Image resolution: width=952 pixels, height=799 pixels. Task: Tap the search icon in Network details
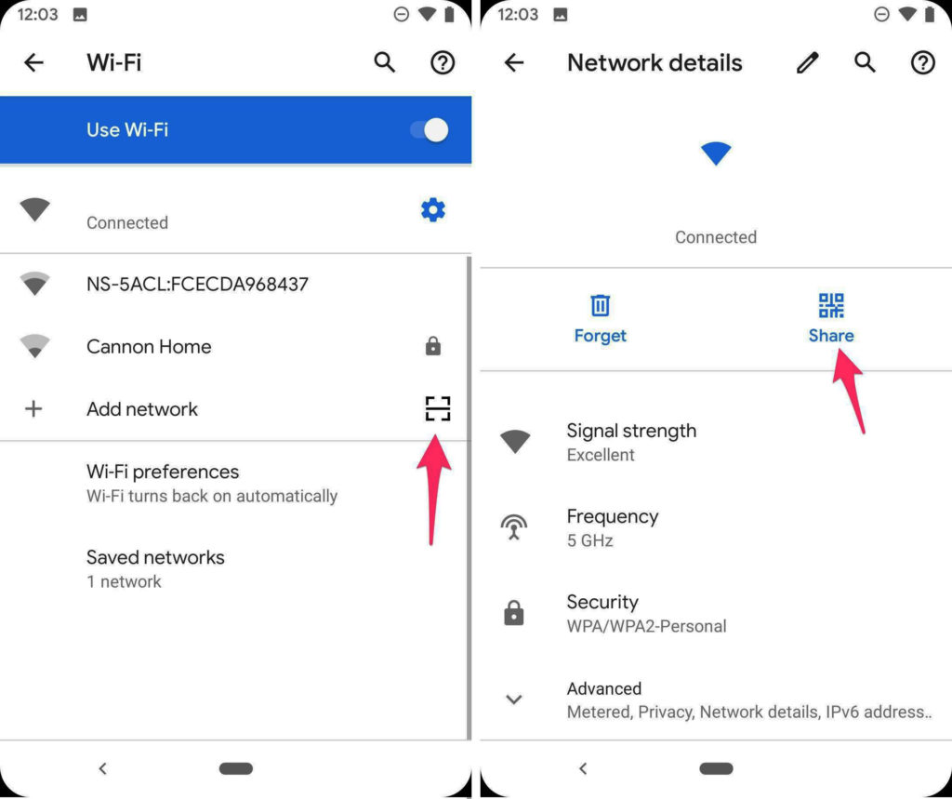point(866,62)
